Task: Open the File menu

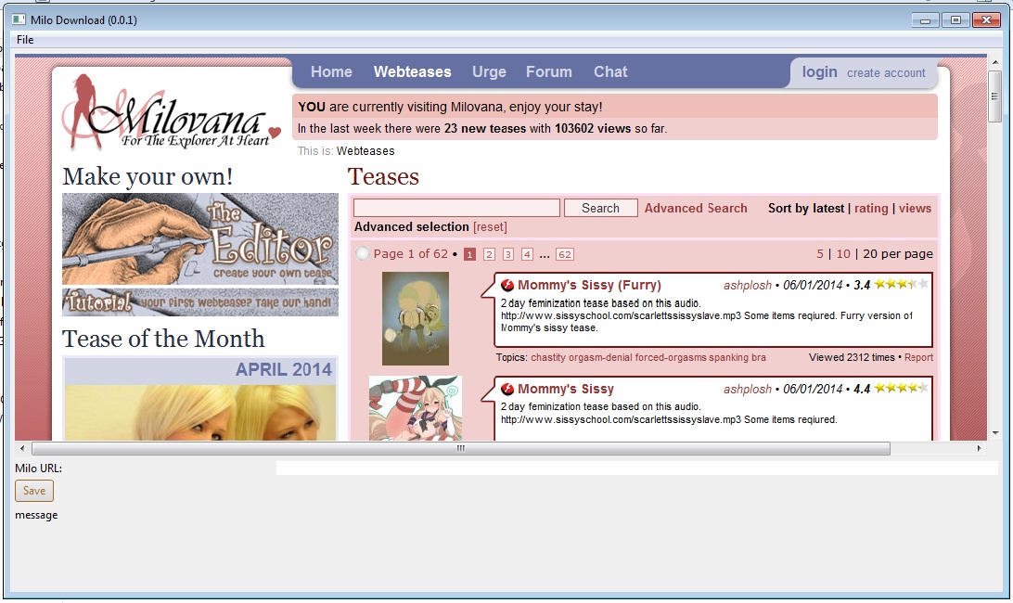Action: click(25, 39)
